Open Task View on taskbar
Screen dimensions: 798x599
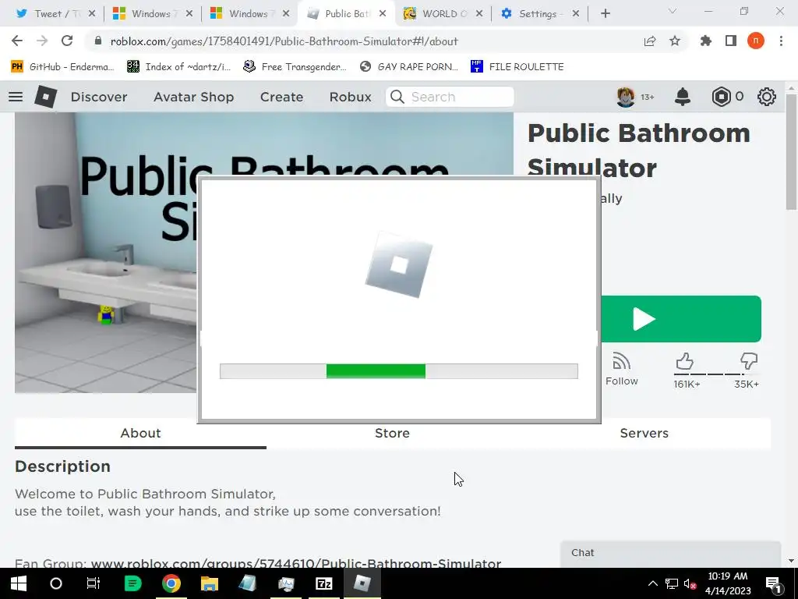tap(94, 583)
